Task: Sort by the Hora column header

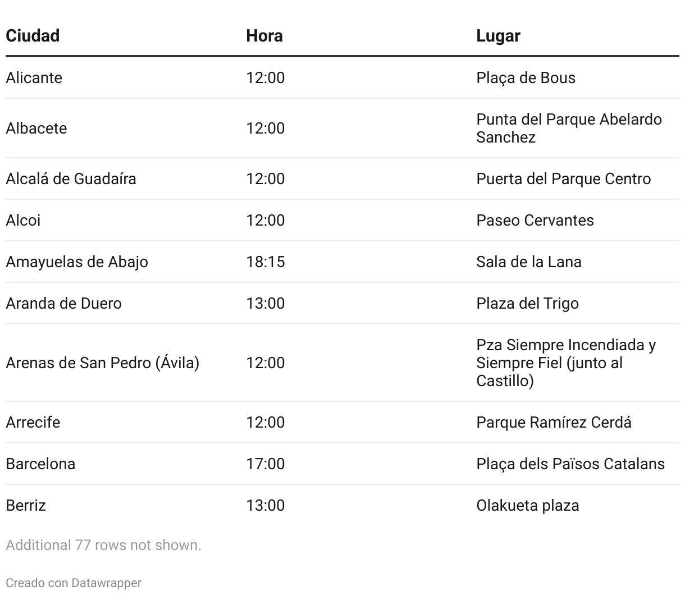Action: (264, 36)
